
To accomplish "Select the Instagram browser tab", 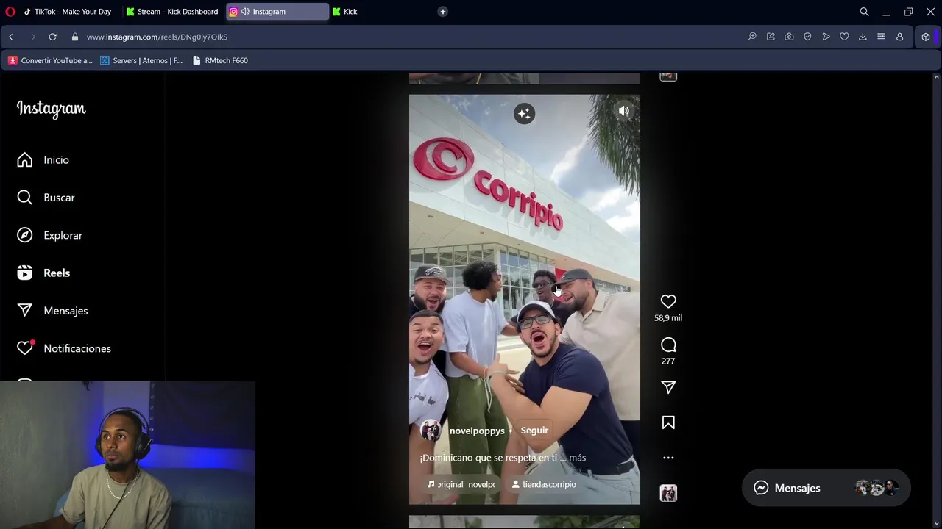I will click(x=277, y=12).
